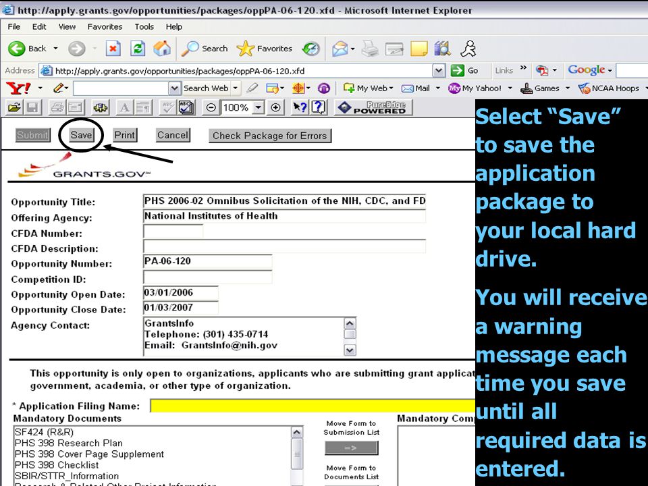
Task: Select SF424 (R&R) in Mandatory Documents
Action: [45, 432]
